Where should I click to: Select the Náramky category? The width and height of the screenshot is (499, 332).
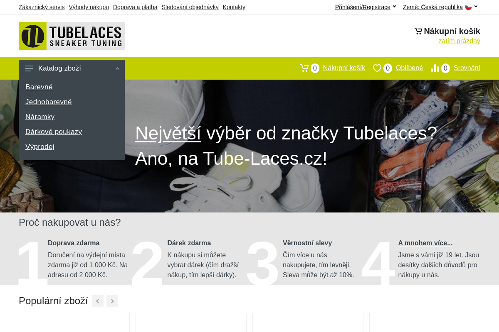pyautogui.click(x=40, y=117)
